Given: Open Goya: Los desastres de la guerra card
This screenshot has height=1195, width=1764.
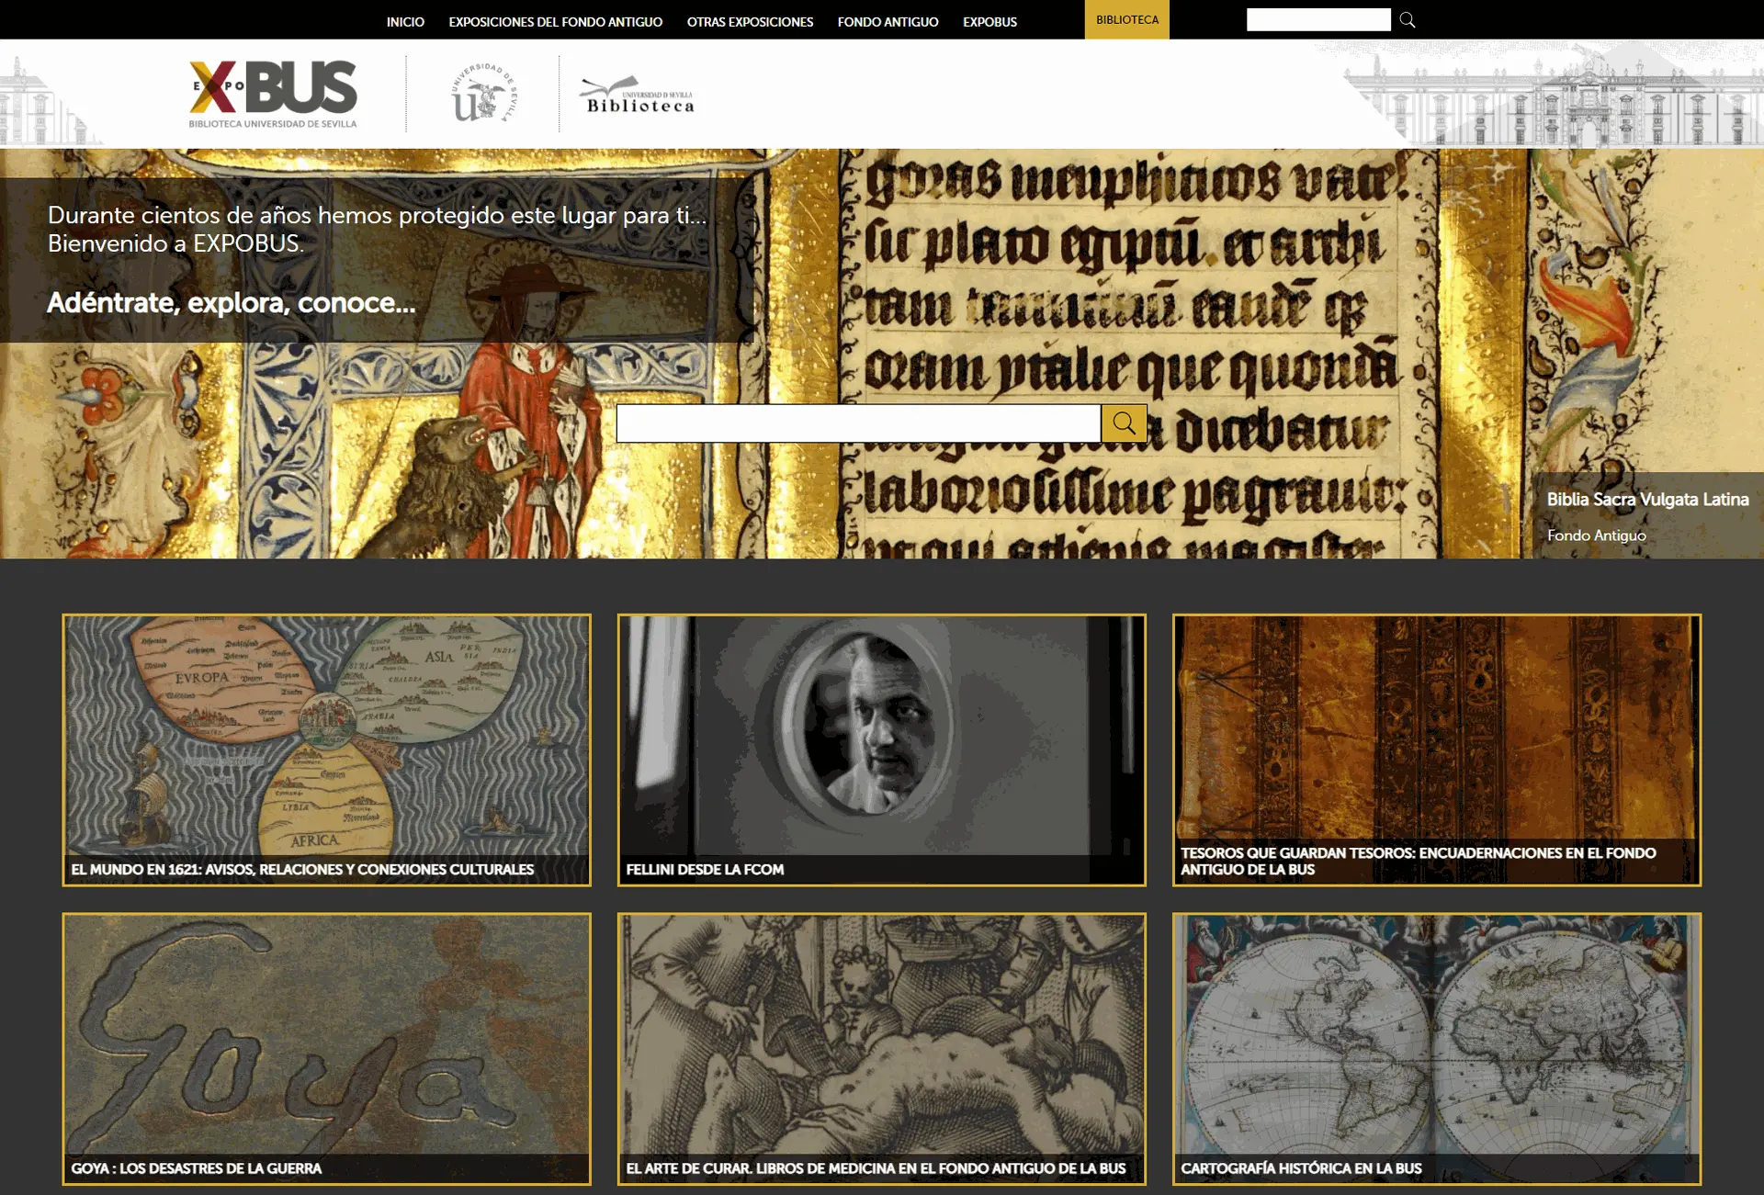Looking at the screenshot, I should [326, 1048].
